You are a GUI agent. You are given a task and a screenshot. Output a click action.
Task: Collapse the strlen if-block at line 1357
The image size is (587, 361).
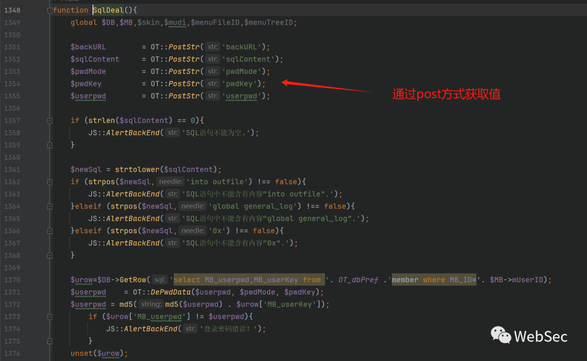click(x=50, y=121)
